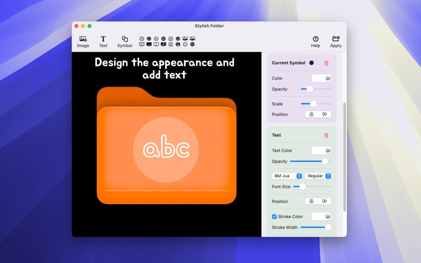Open Help from the toolbar
Viewport: 421px width, 263px height.
315,42
